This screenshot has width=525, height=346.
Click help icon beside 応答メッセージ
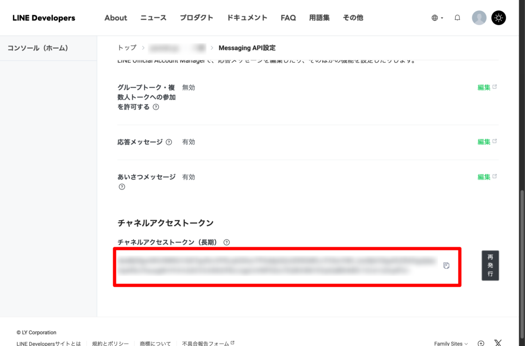pyautogui.click(x=169, y=142)
